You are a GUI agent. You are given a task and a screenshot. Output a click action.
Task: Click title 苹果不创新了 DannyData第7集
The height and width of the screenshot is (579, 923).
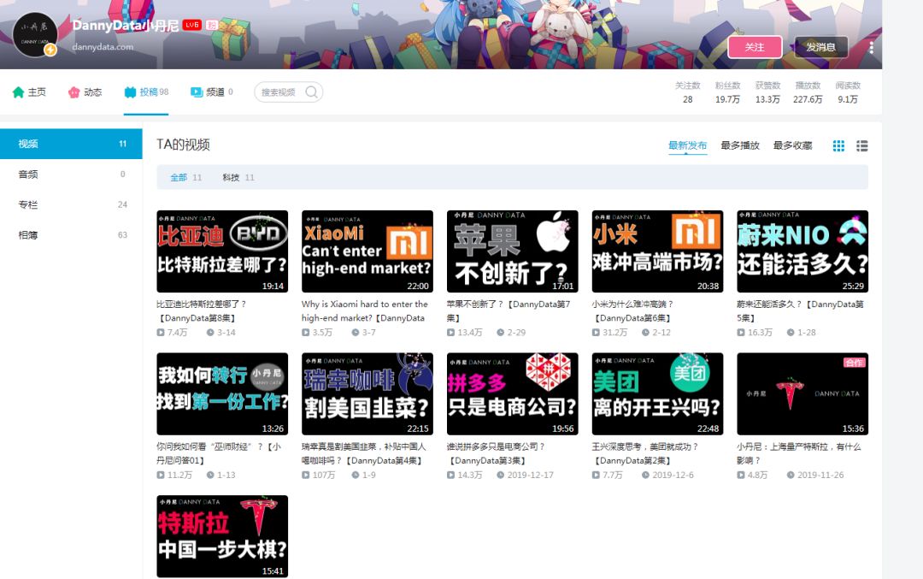click(509, 311)
